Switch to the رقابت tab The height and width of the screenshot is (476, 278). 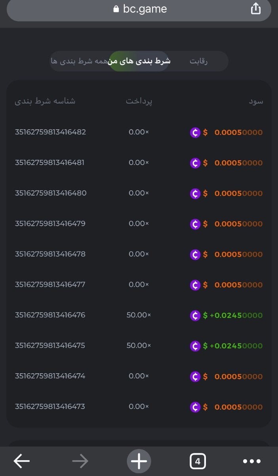[x=199, y=61]
